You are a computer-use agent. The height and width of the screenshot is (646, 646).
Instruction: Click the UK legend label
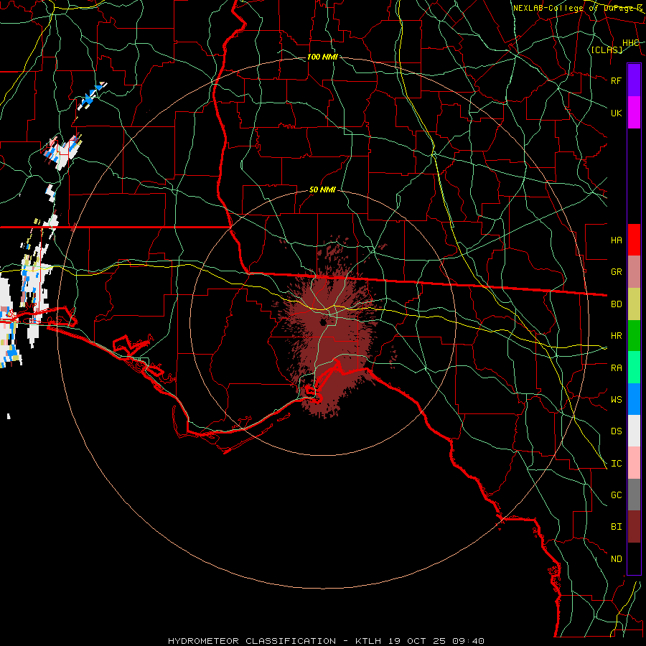tap(617, 113)
